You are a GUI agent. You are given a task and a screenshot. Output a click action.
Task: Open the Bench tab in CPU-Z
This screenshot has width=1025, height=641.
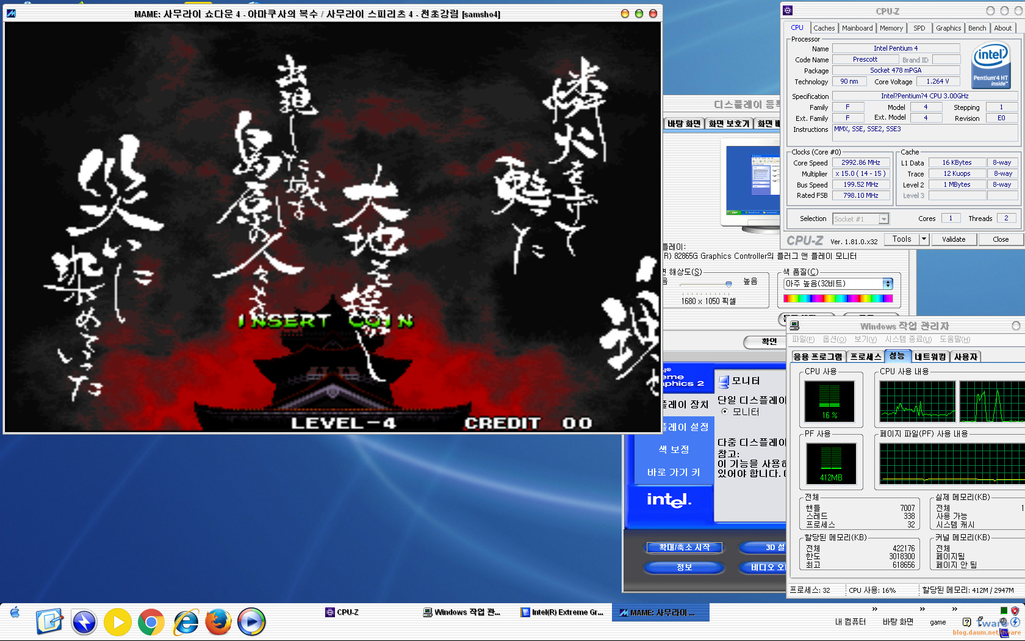pyautogui.click(x=977, y=28)
